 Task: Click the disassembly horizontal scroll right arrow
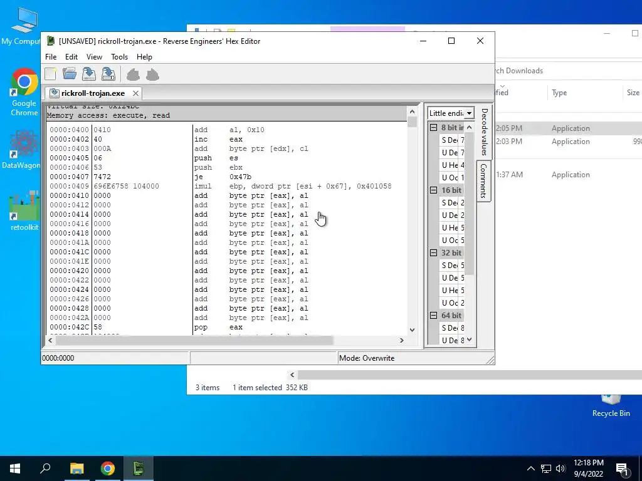tap(402, 340)
